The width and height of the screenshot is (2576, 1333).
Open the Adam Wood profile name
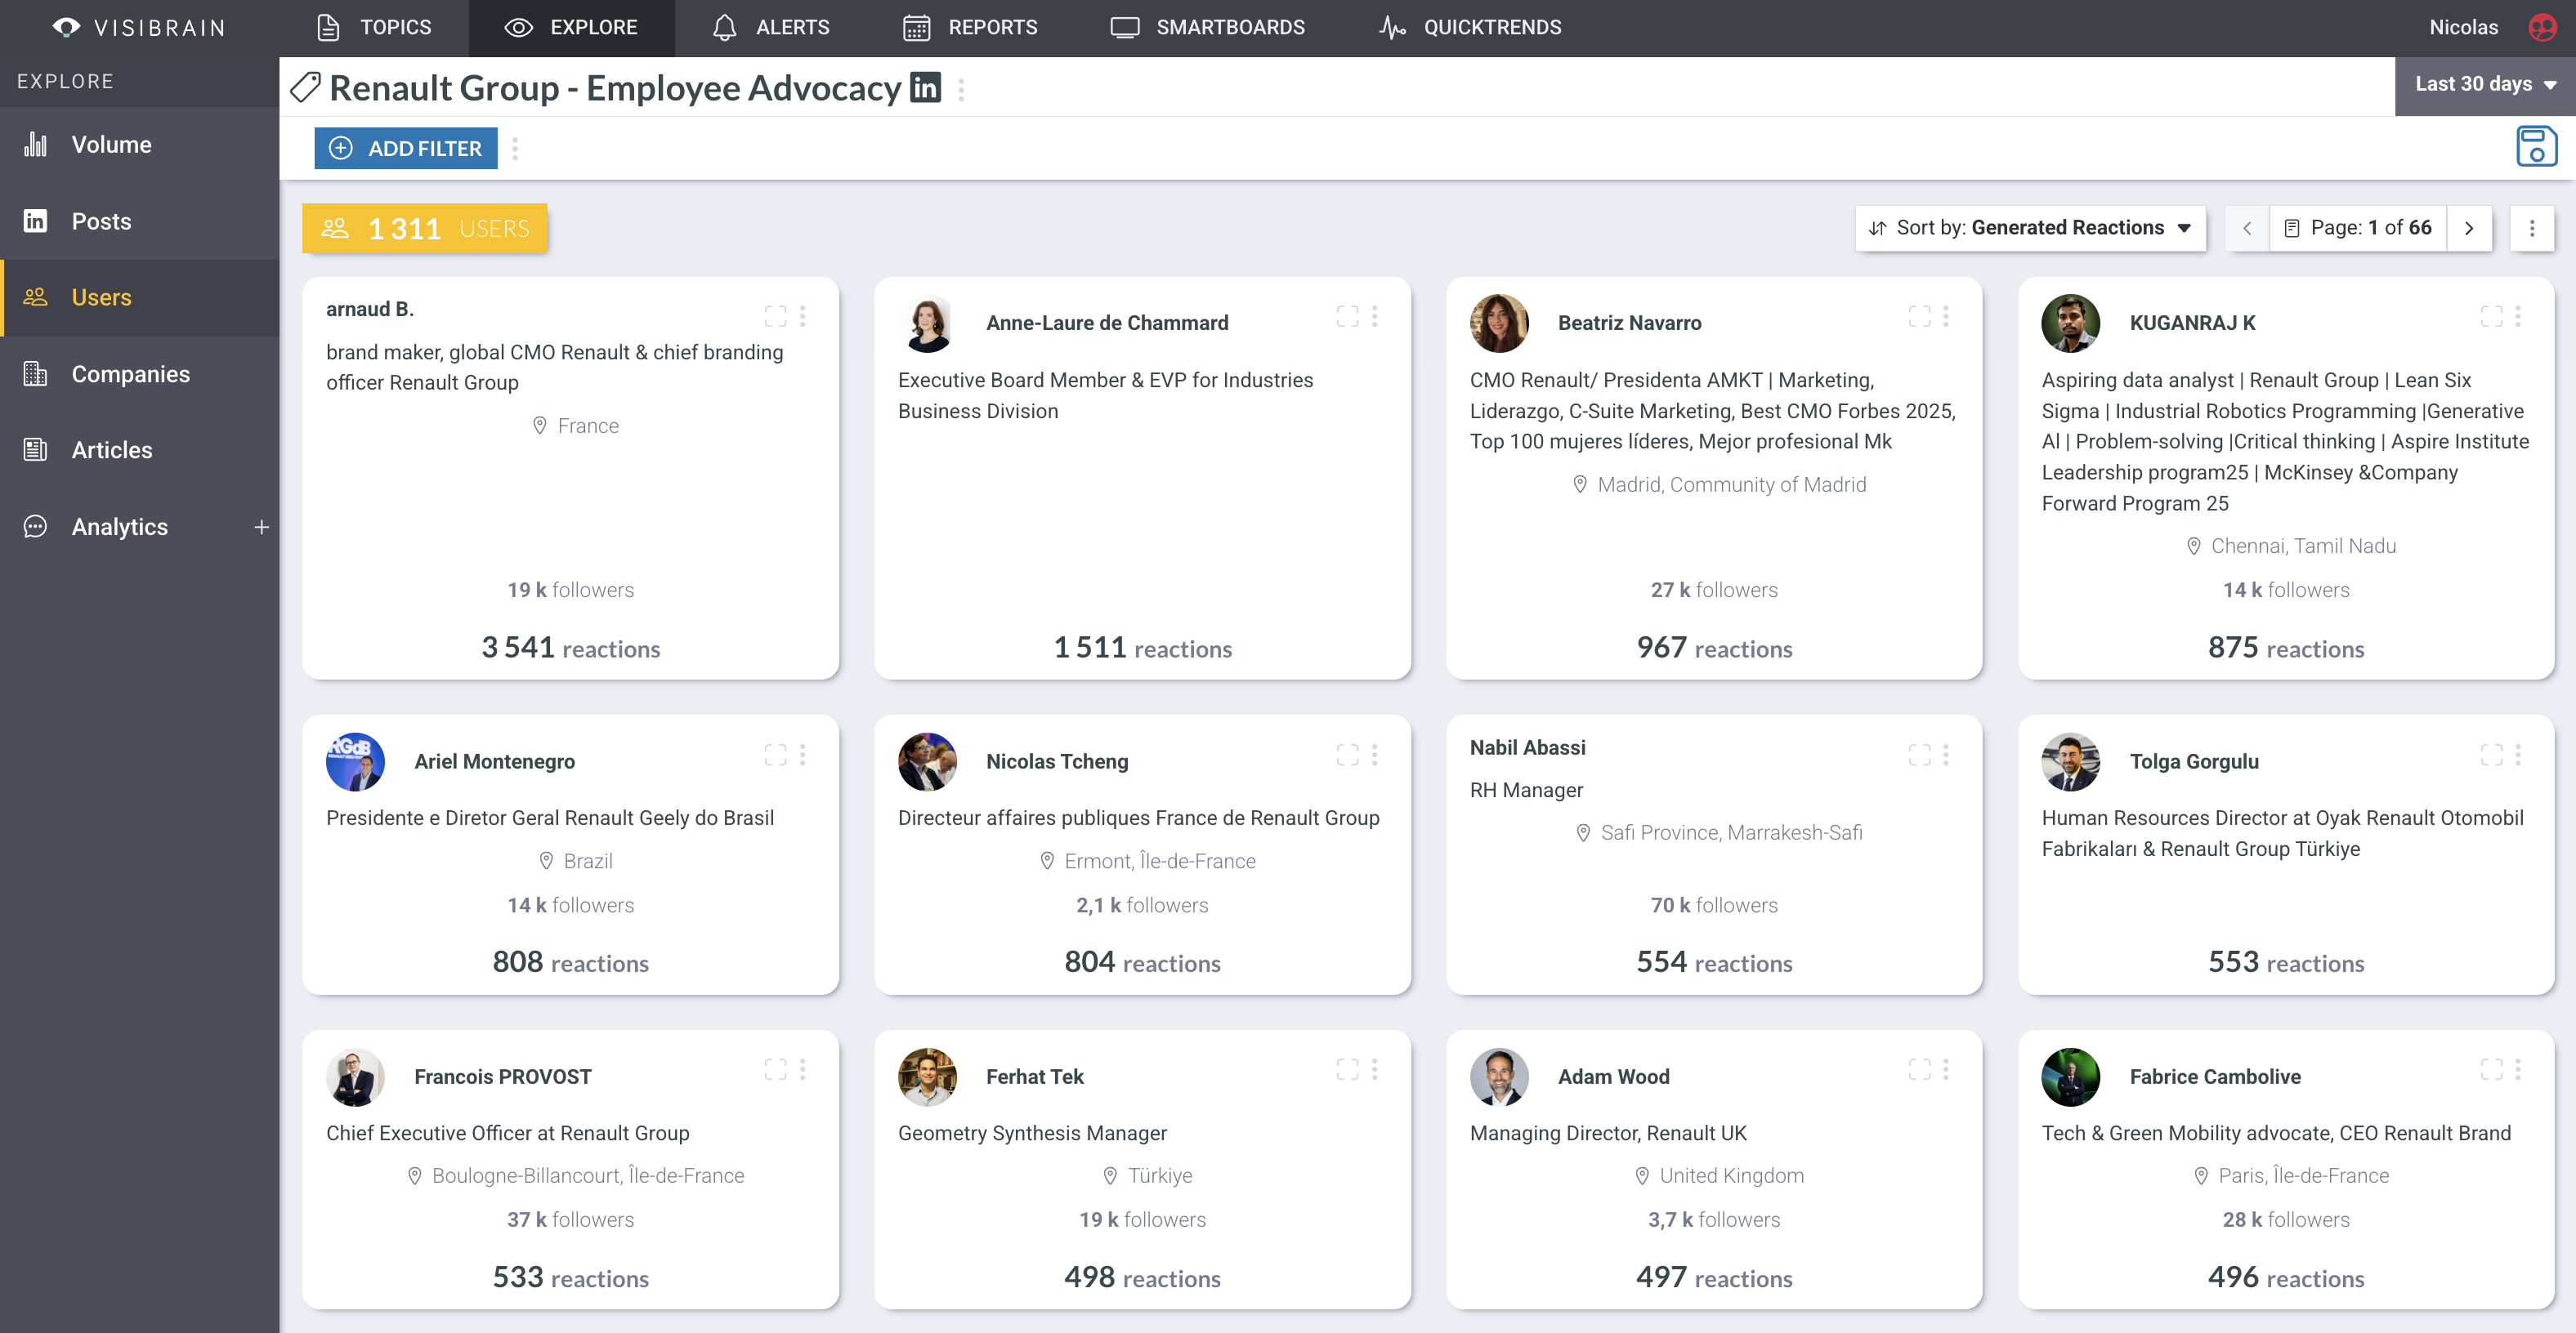[1614, 1077]
